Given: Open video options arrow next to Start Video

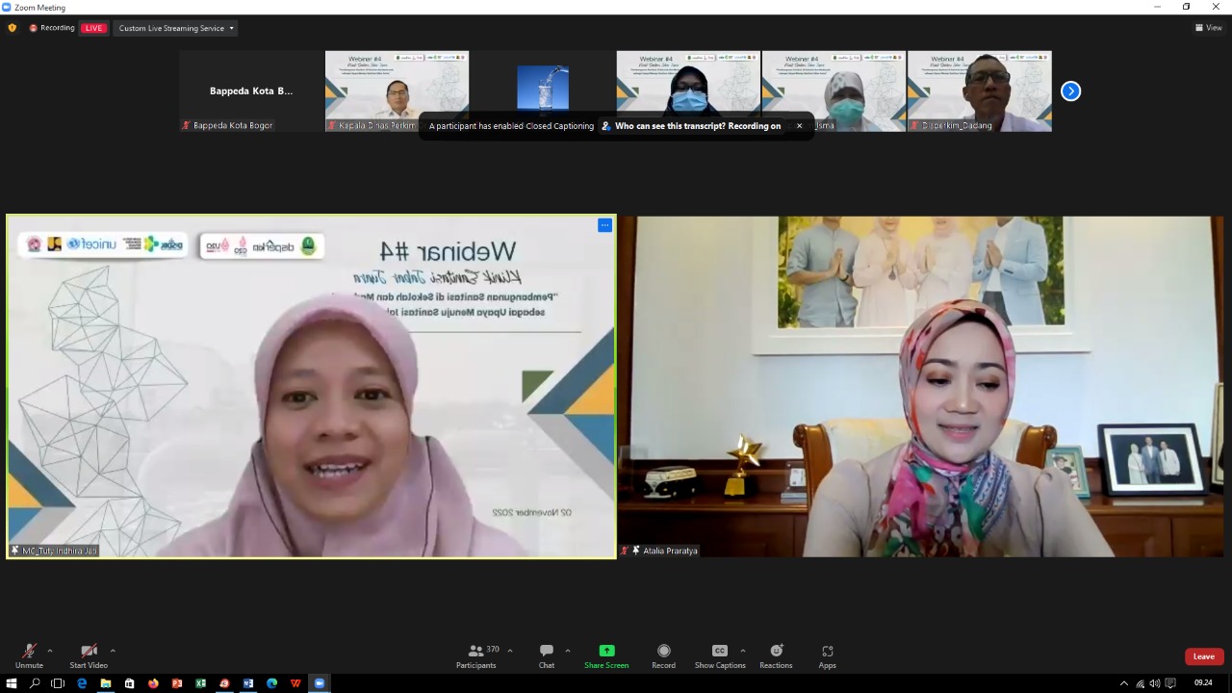Looking at the screenshot, I should coord(113,651).
